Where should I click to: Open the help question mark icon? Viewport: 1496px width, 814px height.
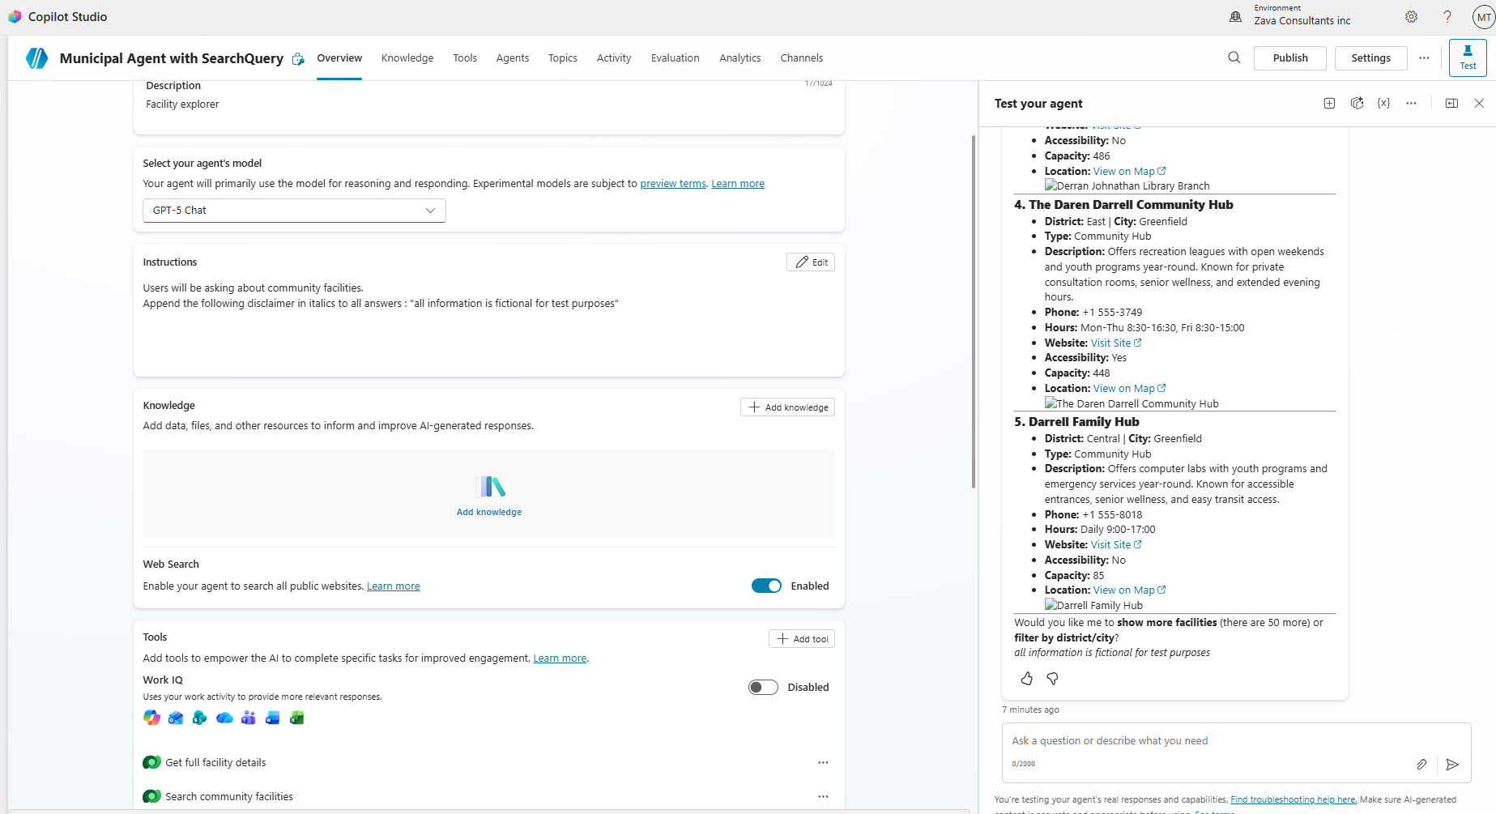(x=1447, y=17)
